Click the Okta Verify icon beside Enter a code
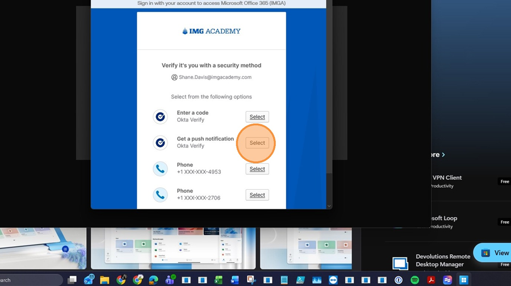511x286 pixels. pos(160,117)
